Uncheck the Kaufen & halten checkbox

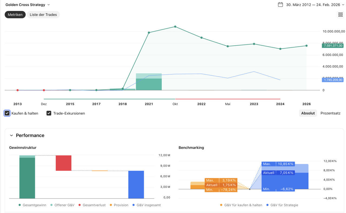point(7,113)
